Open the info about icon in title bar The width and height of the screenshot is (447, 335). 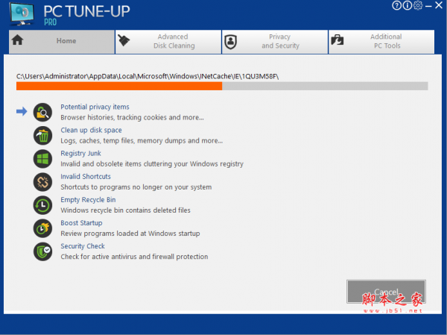[x=407, y=5]
